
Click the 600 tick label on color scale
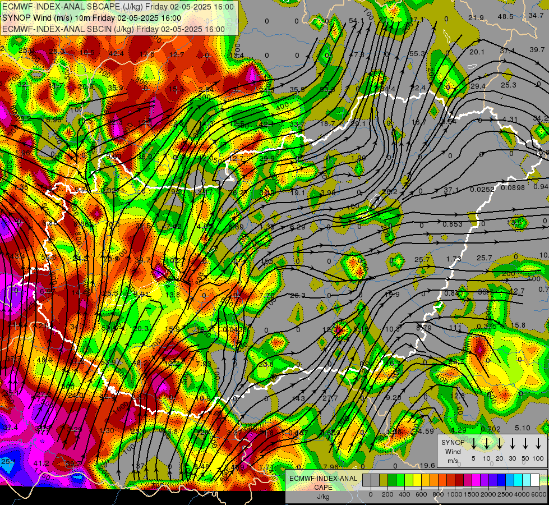tap(421, 494)
